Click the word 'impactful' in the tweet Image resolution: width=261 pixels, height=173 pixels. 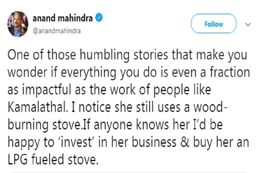pyautogui.click(x=47, y=90)
